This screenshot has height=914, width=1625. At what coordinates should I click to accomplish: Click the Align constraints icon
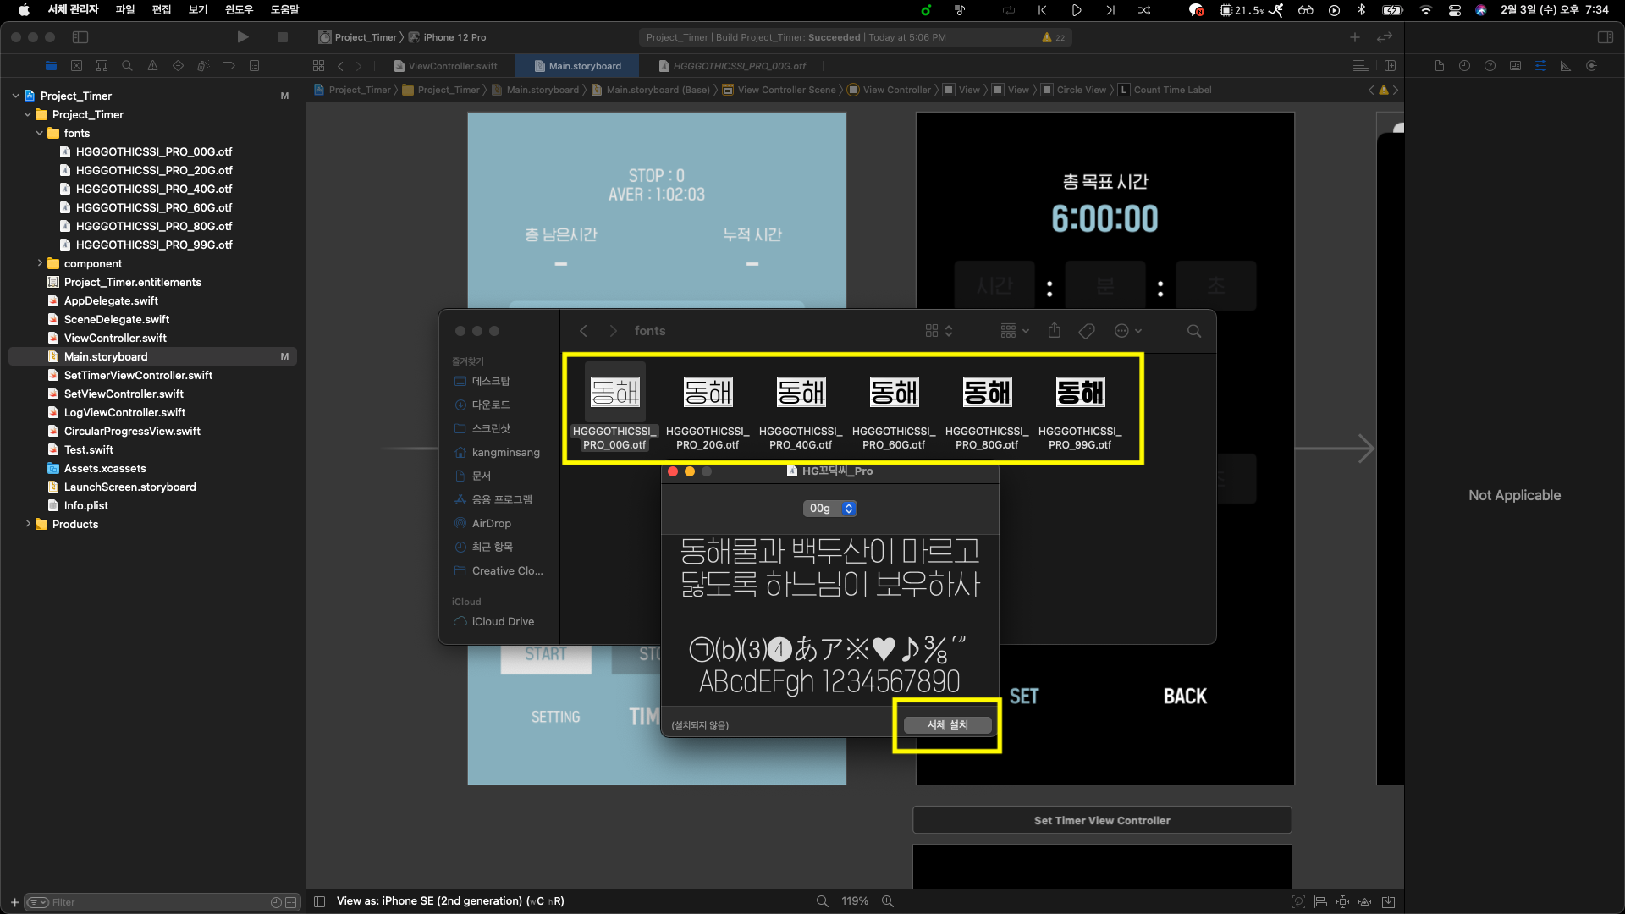pos(1320,901)
